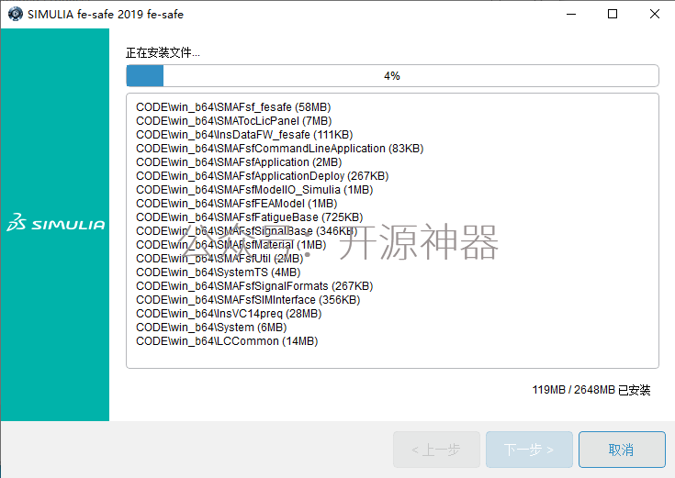
Task: Minimize the installer window
Action: click(571, 14)
